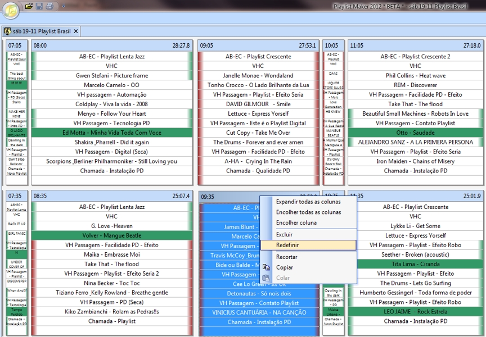Select Gwen Stefani - Picture frame

pos(111,75)
